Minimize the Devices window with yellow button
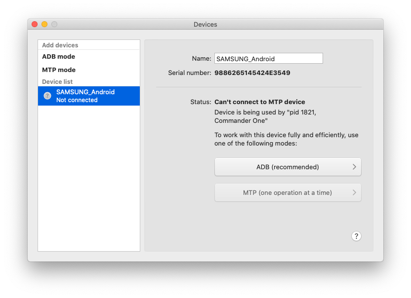411x298 pixels. point(44,24)
